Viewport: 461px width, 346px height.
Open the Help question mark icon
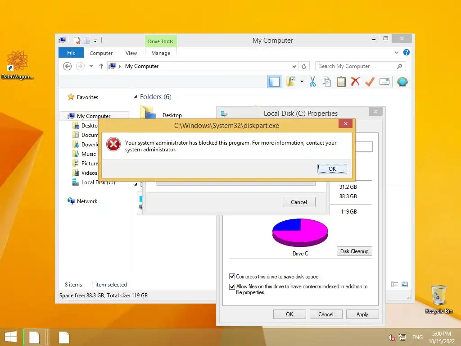tap(407, 52)
